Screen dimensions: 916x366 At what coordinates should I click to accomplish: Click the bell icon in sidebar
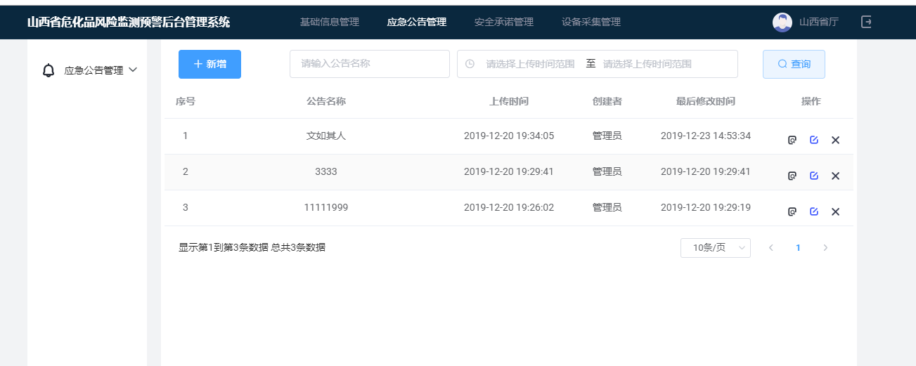point(49,70)
